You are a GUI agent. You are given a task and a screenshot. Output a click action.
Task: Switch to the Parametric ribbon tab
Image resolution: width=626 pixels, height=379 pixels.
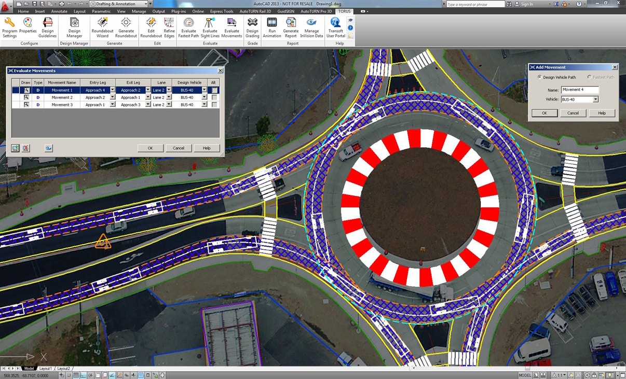101,11
